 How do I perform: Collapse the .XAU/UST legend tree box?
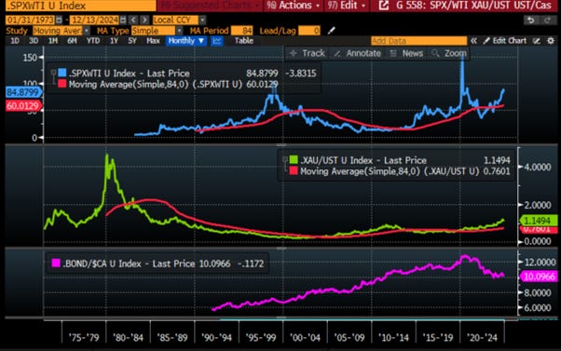pyautogui.click(x=285, y=159)
